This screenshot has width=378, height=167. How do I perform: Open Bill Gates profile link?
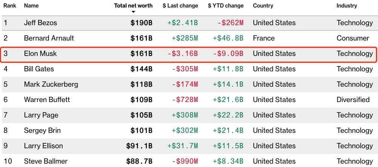[39, 69]
